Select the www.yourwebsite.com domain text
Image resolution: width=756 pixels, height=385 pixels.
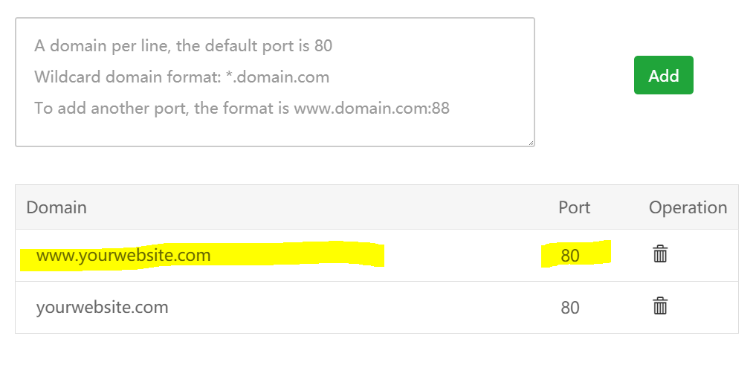[x=123, y=256]
